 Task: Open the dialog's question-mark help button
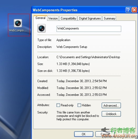[x=128, y=10]
